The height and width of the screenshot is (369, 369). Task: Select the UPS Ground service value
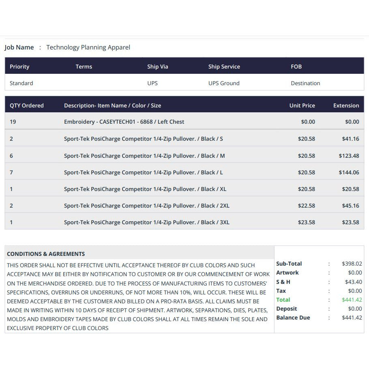[x=224, y=83]
